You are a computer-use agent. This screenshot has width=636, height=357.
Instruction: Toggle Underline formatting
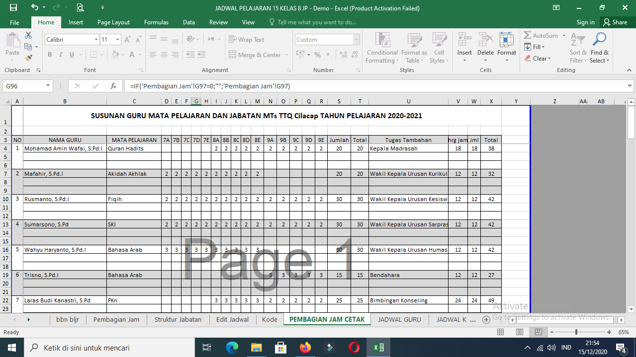click(x=72, y=55)
